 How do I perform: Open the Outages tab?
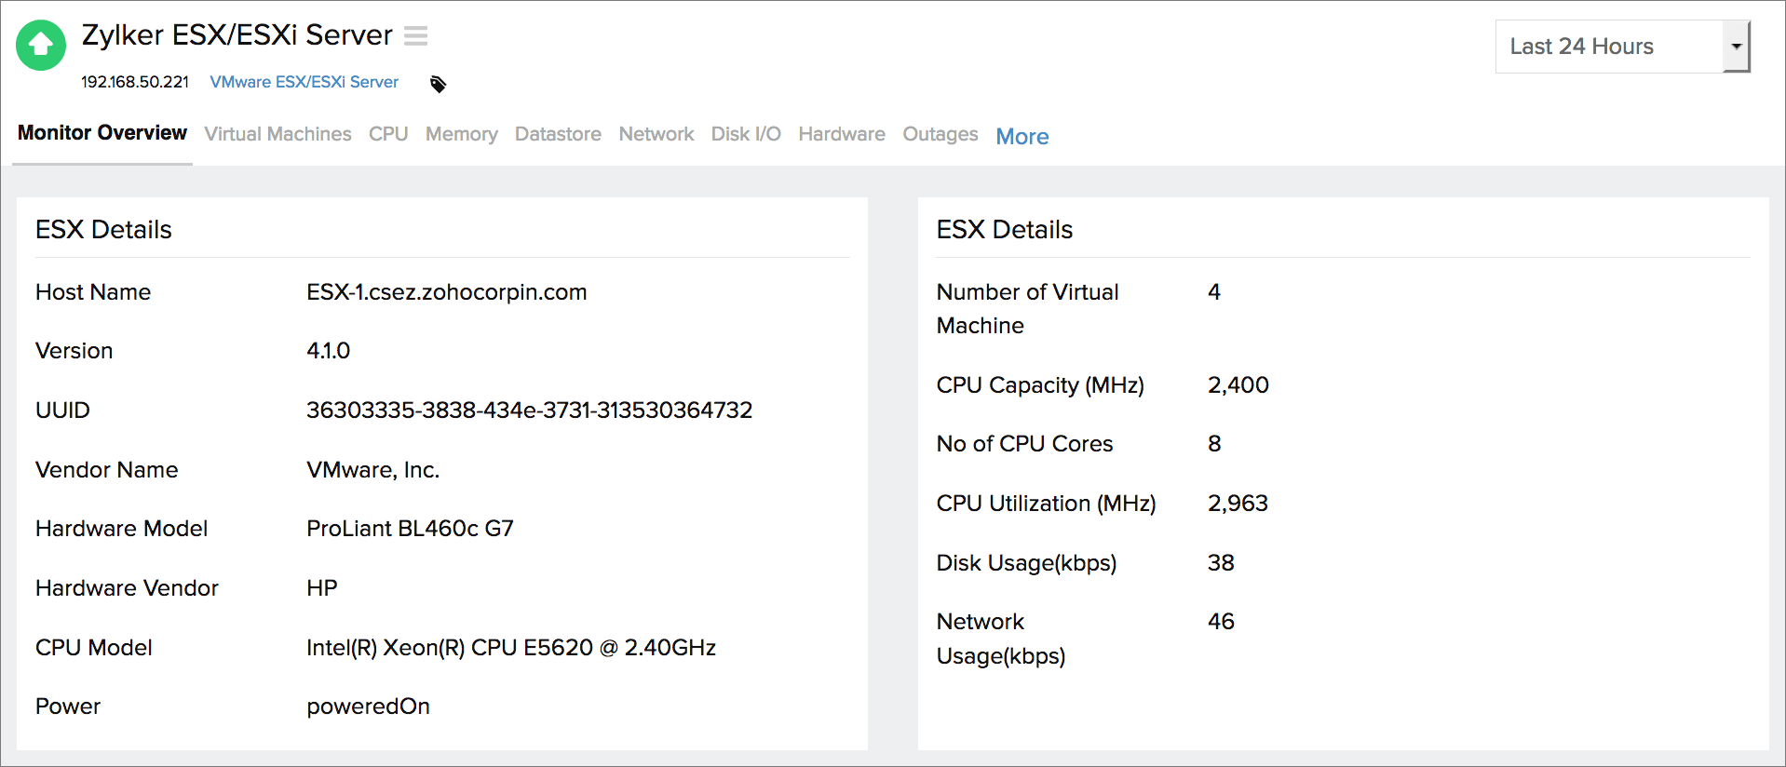click(940, 134)
